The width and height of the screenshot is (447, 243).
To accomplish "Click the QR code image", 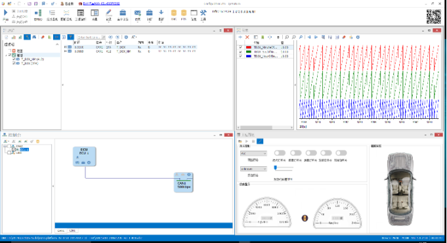I will [434, 16].
